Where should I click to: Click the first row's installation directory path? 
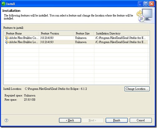click(121, 38)
